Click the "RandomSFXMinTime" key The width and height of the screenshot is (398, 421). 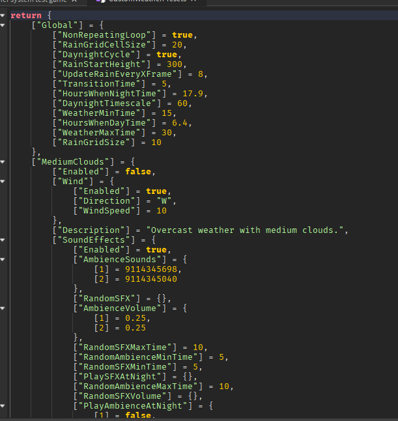[125, 367]
